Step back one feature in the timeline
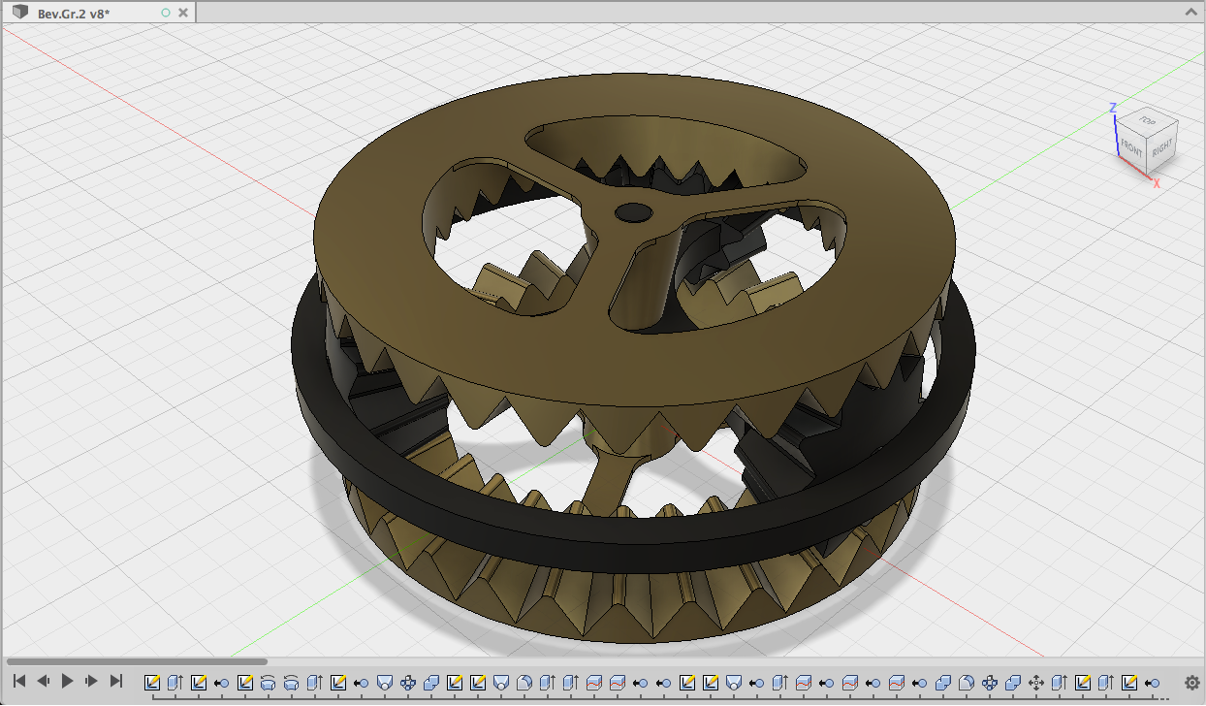Viewport: 1206px width, 706px height. pyautogui.click(x=43, y=681)
